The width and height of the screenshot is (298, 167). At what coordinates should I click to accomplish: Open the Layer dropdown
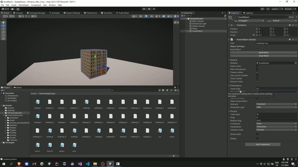(x=284, y=20)
